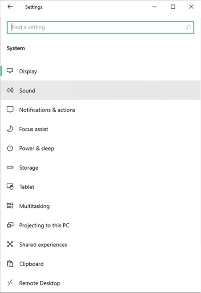Focus the Find a setting search box
This screenshot has height=293, width=201.
tap(101, 27)
